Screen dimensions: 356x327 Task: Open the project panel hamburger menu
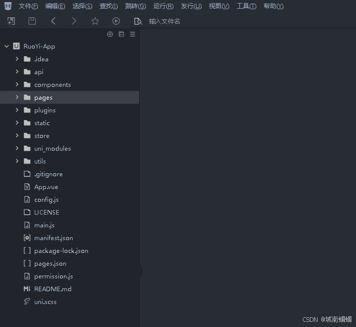tap(132, 34)
